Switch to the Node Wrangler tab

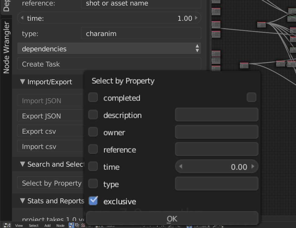[6, 47]
